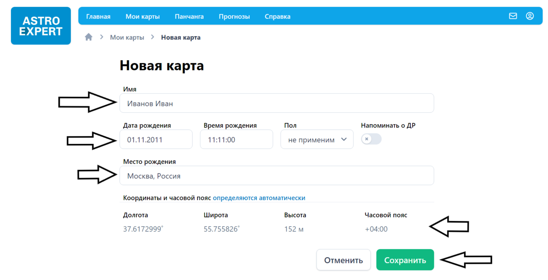Click the Сохранить button

pos(405,260)
